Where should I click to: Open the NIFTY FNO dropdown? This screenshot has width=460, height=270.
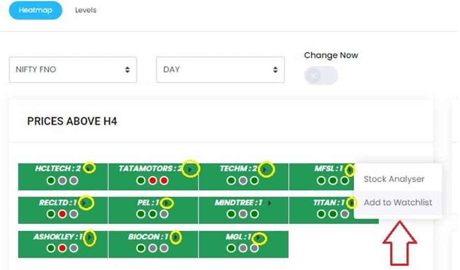pyautogui.click(x=73, y=70)
